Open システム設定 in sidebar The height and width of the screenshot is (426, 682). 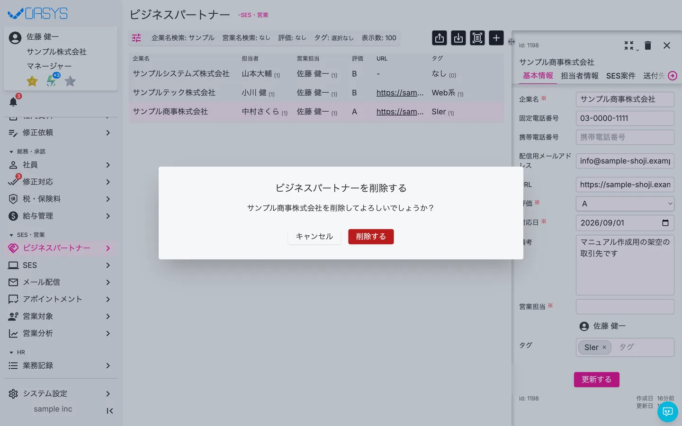(x=61, y=394)
